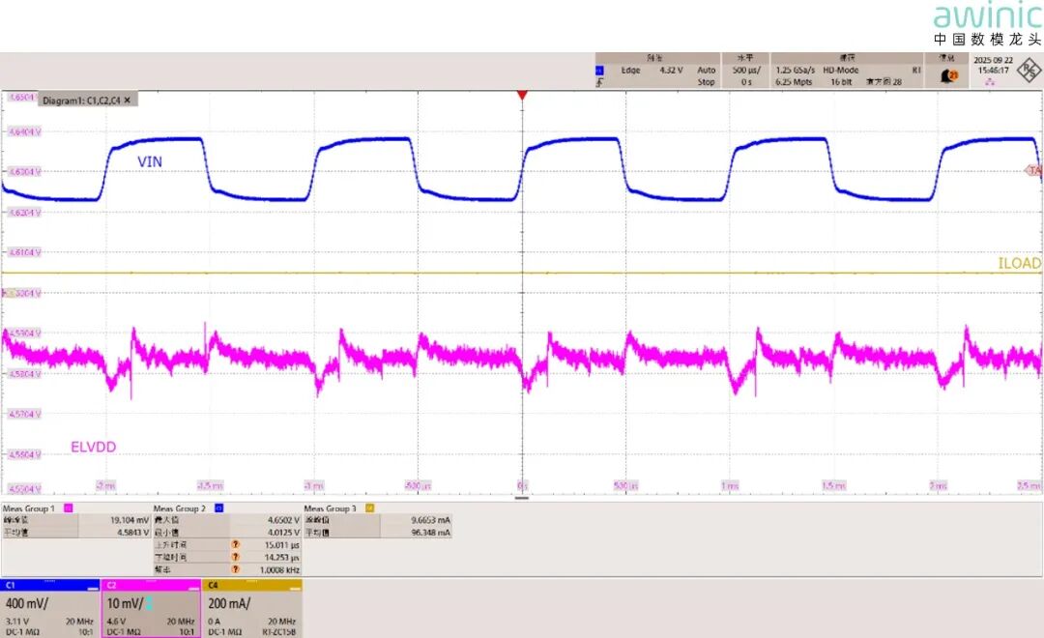Click the magenta Meas Group 1 source swatch
Image resolution: width=1044 pixels, height=638 pixels.
[68, 508]
